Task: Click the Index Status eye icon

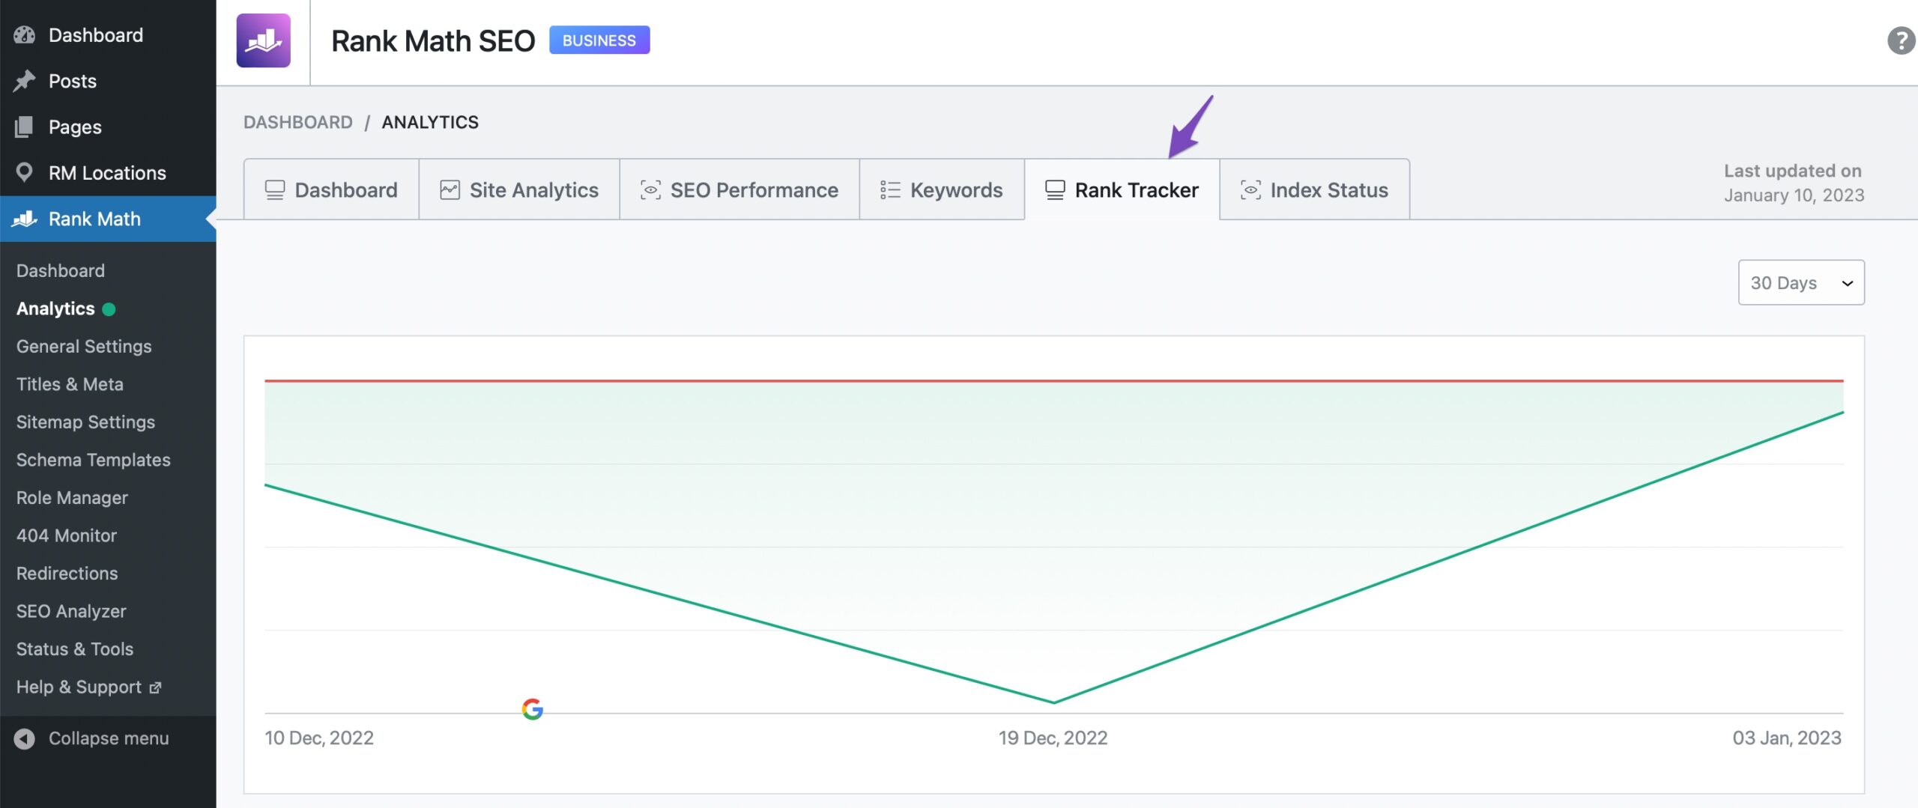Action: [x=1250, y=189]
